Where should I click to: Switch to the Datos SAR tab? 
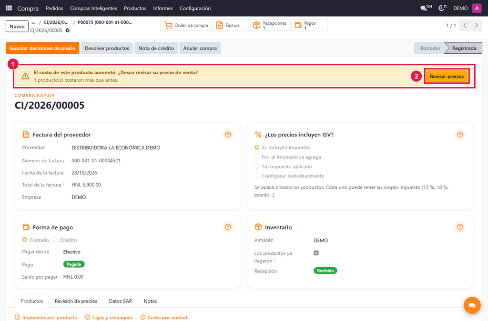[121, 301]
